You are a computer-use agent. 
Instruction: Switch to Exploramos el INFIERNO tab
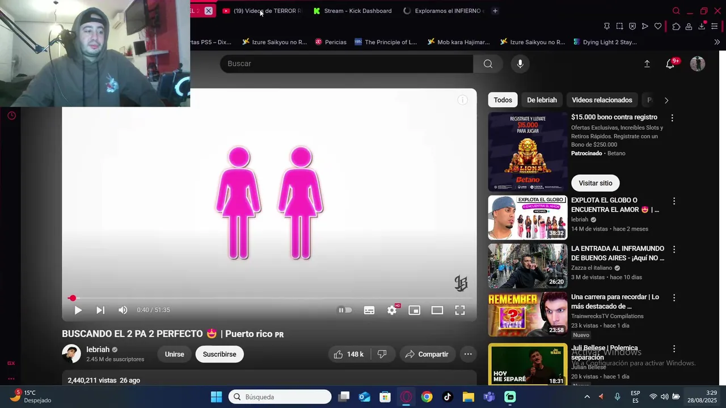[x=443, y=11]
